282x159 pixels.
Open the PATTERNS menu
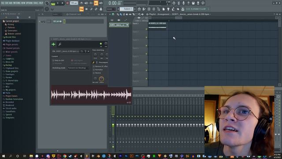[17, 3]
